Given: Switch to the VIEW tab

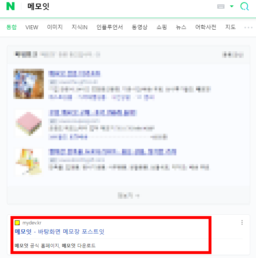Looking at the screenshot, I should point(32,27).
